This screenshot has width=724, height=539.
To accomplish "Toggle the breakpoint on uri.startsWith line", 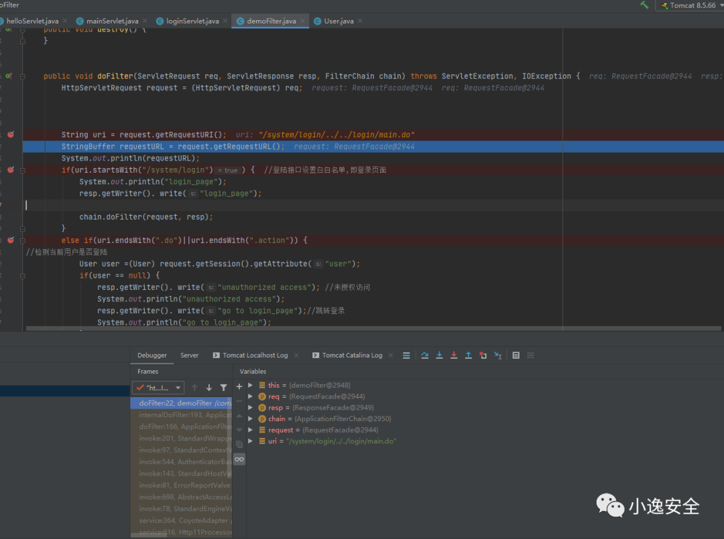I will pos(11,169).
